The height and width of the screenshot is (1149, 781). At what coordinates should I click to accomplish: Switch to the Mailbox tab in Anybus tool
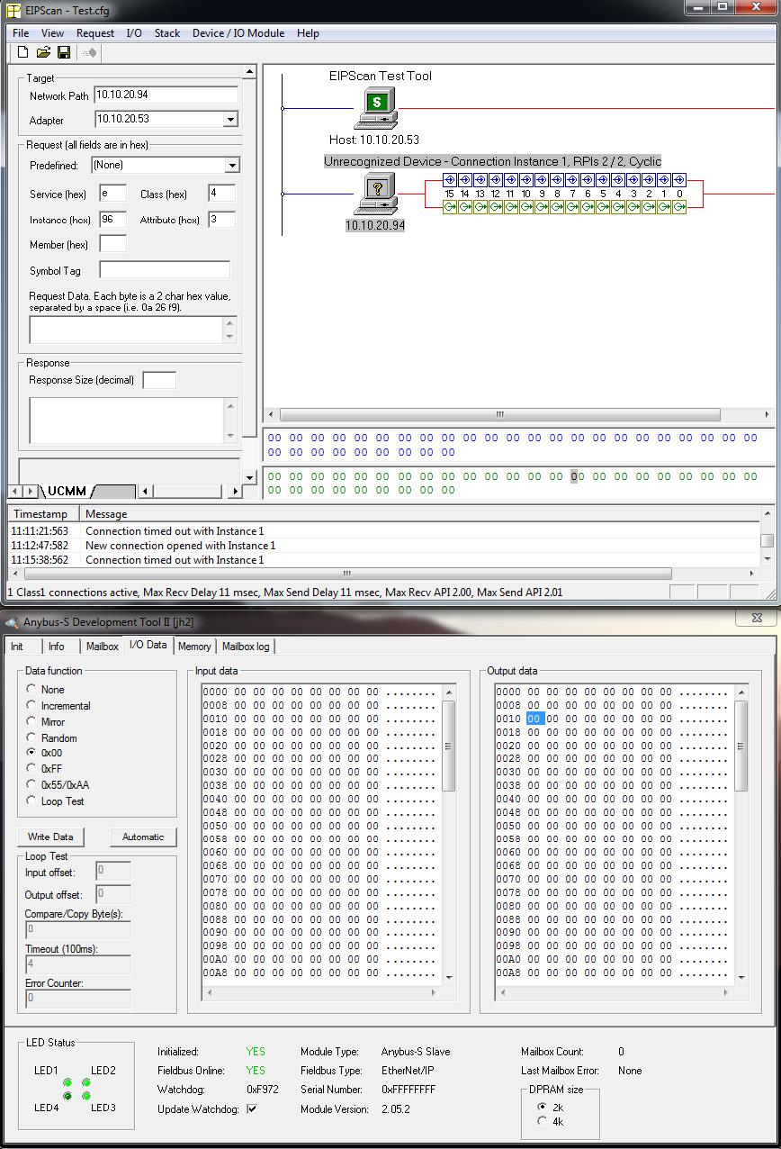click(102, 647)
